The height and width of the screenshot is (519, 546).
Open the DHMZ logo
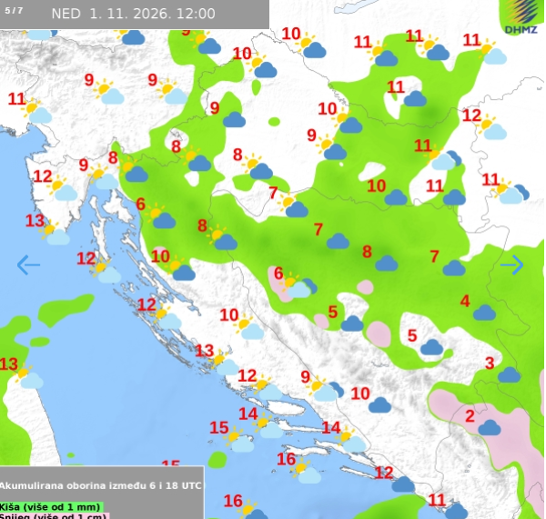coord(521,17)
